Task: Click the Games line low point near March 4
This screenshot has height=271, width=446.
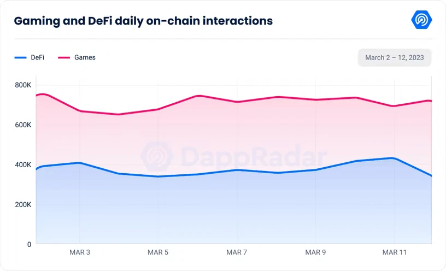Action: [x=119, y=114]
